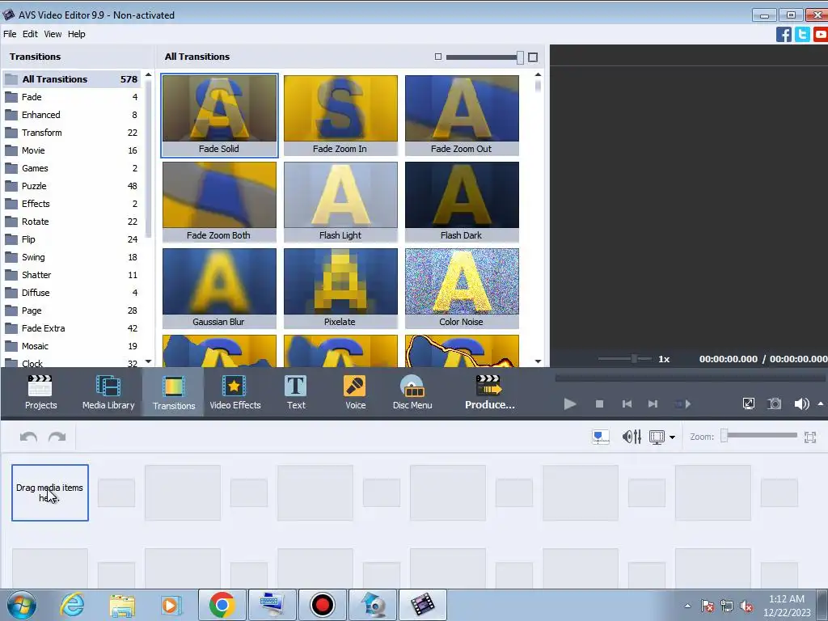The width and height of the screenshot is (828, 621).
Task: Click the Windows Start button
Action: (x=22, y=605)
